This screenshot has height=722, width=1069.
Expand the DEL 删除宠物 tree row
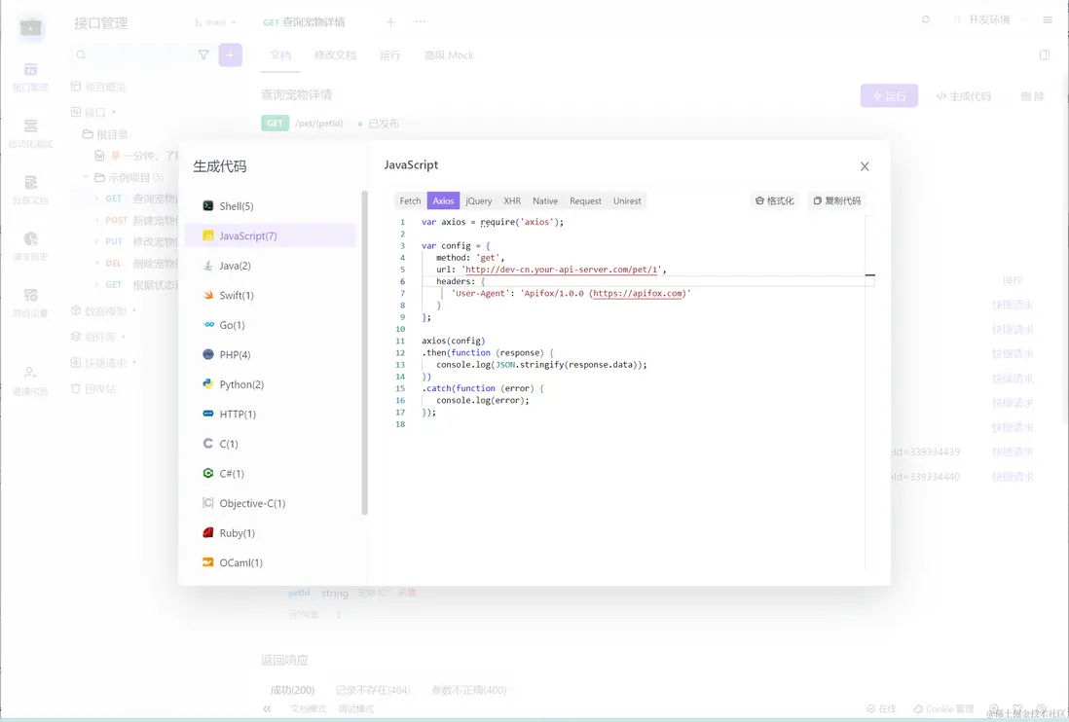tap(96, 263)
